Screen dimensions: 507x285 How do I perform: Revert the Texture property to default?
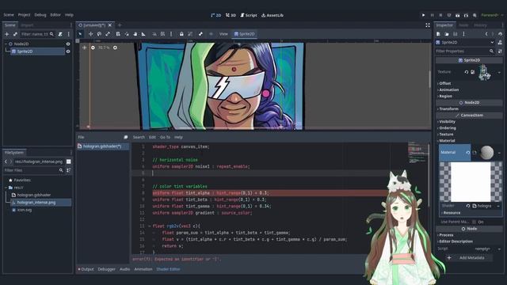467,72
